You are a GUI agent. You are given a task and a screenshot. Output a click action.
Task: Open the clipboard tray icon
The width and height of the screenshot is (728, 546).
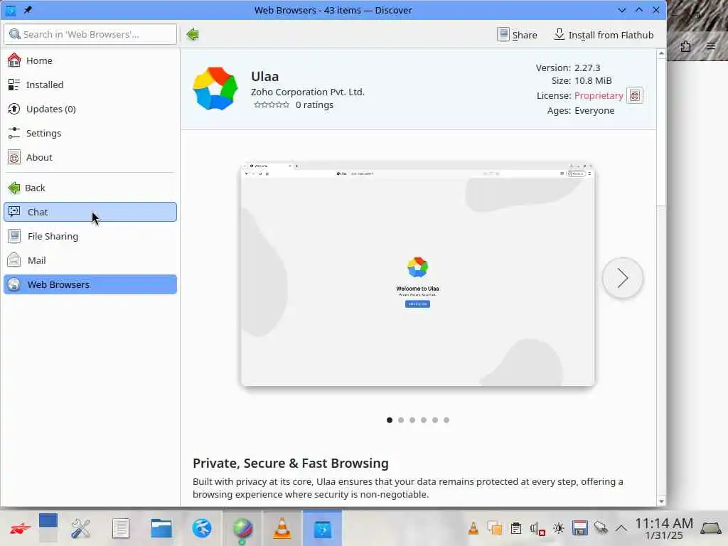516,528
